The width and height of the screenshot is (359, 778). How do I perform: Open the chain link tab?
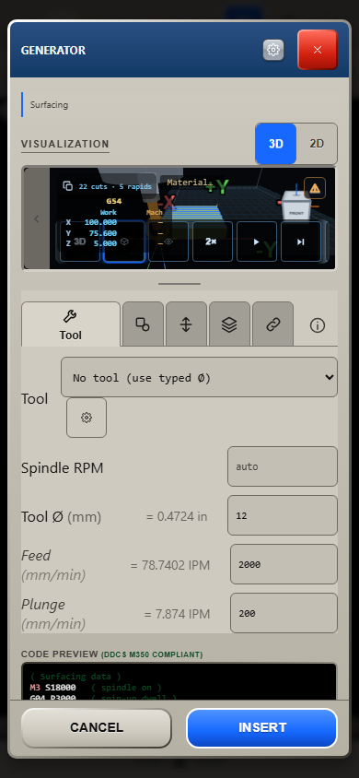(272, 324)
